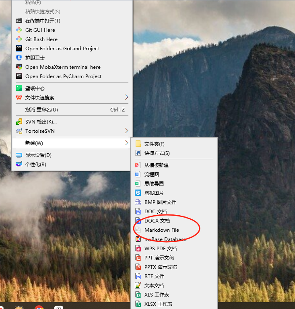This screenshot has height=309, width=295.
Task: Expand the TortoiseSVN submenu arrow
Action: coord(126,131)
